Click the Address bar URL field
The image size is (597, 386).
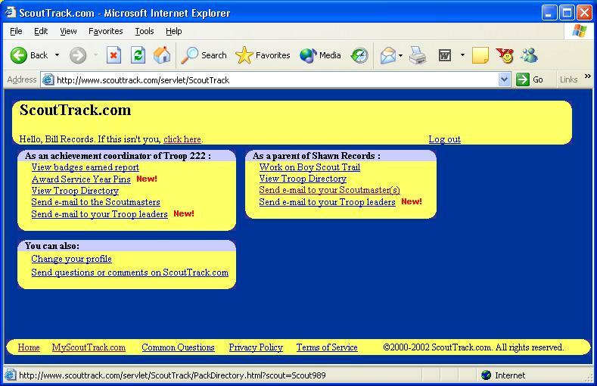coord(276,79)
